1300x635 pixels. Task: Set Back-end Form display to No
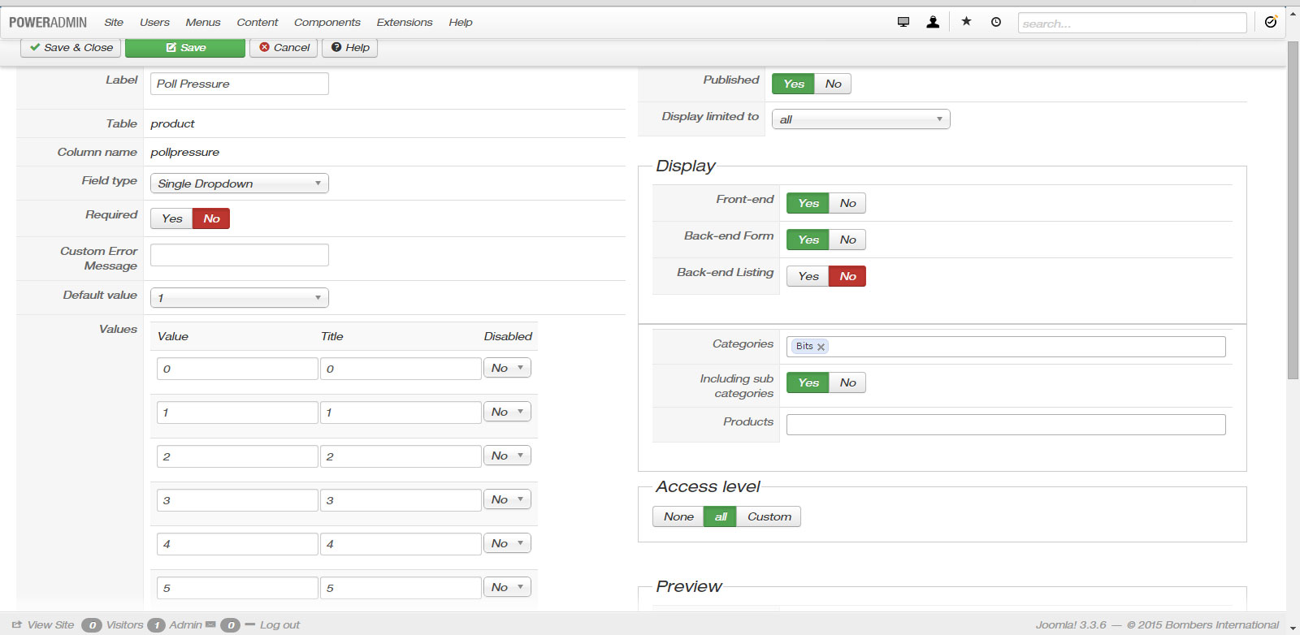(847, 240)
